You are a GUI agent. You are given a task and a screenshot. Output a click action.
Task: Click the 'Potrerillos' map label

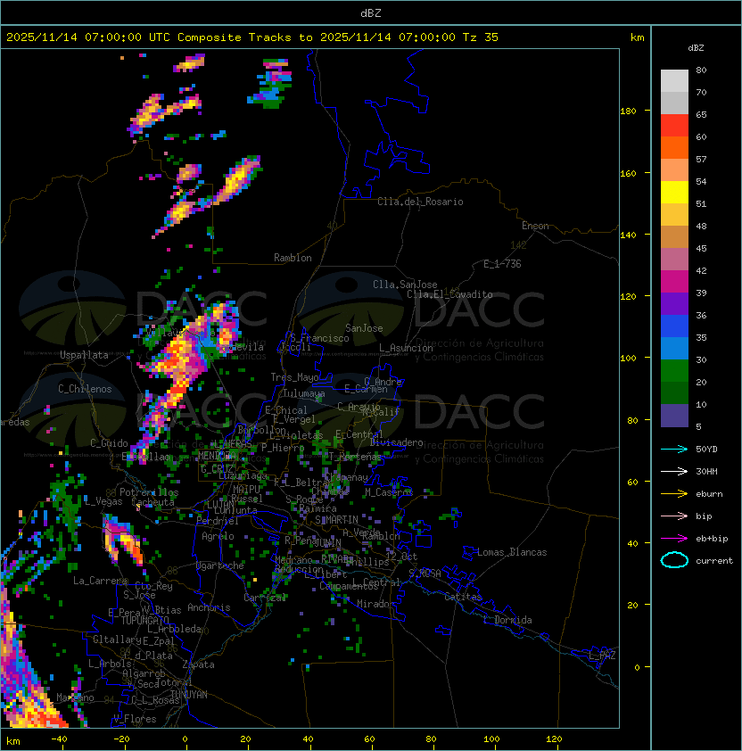click(x=149, y=492)
